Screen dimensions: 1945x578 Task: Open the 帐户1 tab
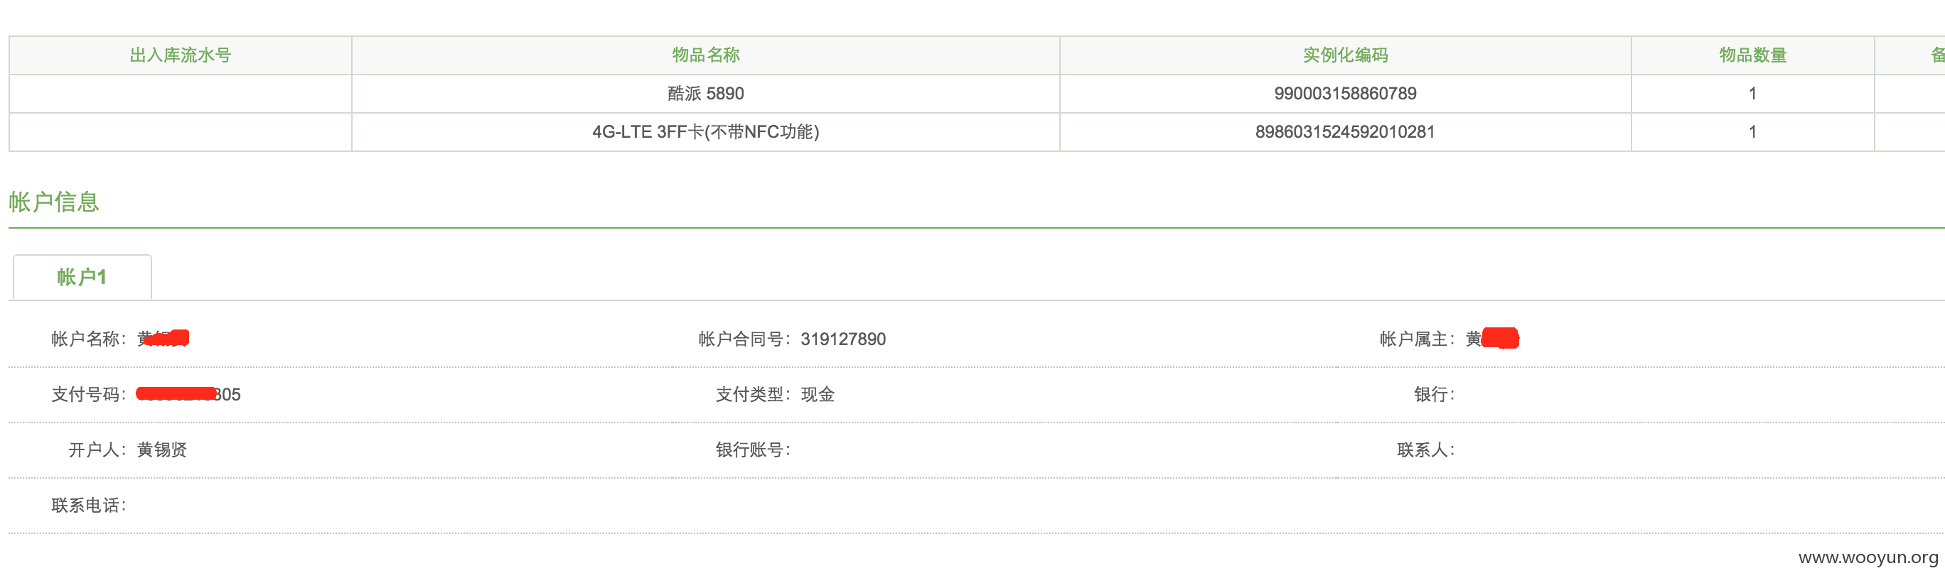coord(82,277)
